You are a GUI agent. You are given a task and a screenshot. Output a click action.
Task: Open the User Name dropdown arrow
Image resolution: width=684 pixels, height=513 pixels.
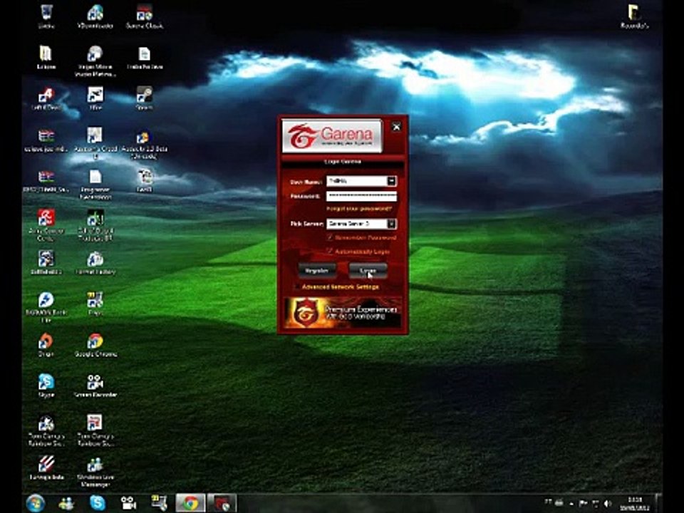click(x=392, y=180)
